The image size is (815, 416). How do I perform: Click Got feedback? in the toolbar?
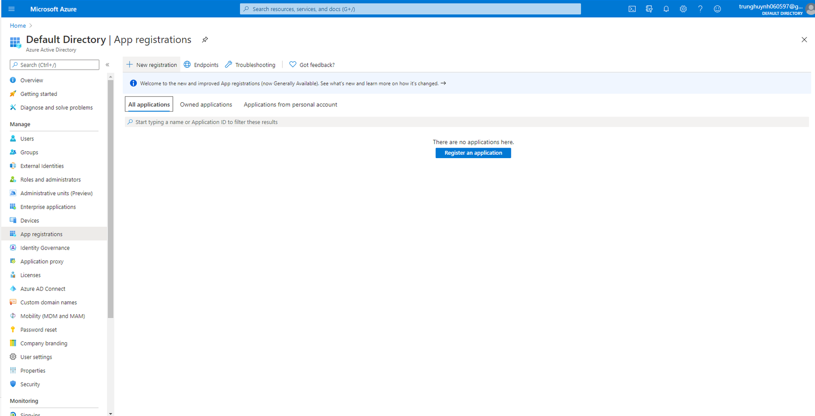click(x=312, y=65)
